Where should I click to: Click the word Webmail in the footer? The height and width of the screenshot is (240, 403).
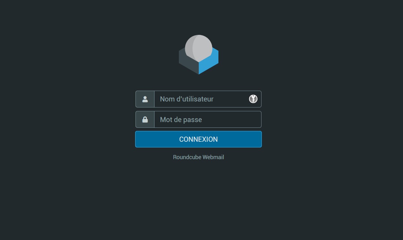coord(213,157)
